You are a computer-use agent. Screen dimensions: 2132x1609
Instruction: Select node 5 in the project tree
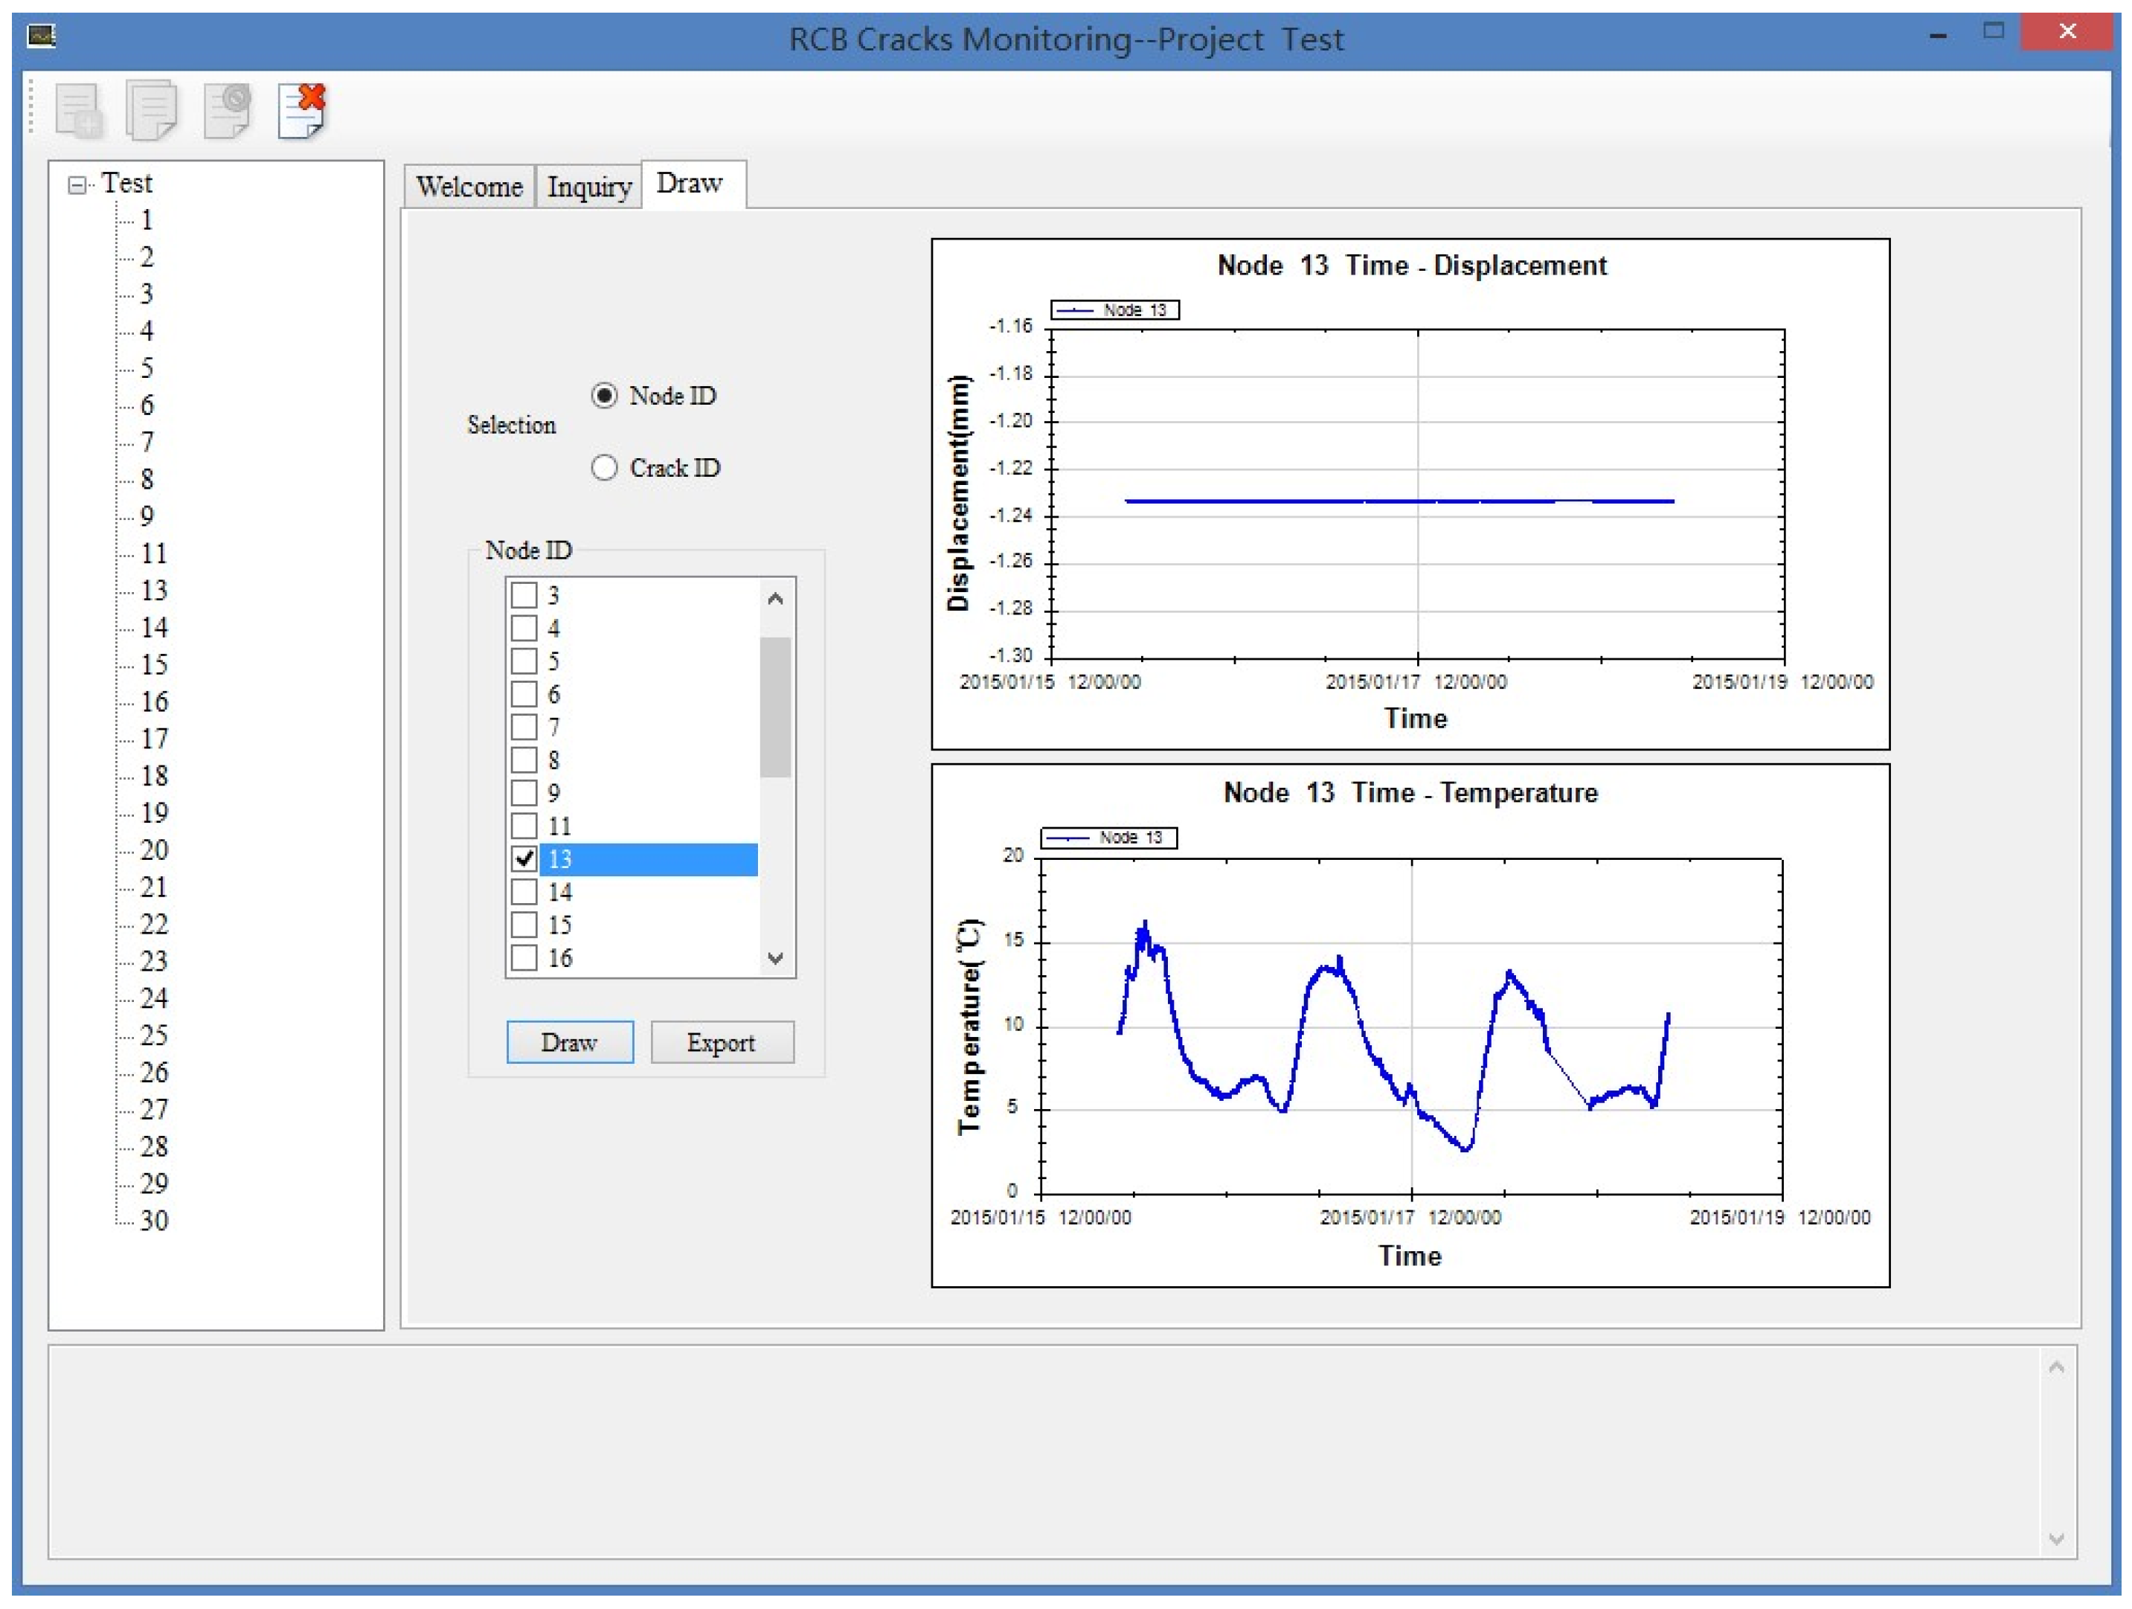(x=147, y=368)
